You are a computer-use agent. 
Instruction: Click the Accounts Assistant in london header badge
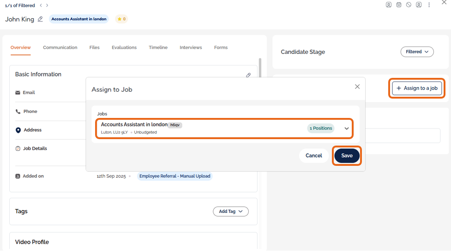pyautogui.click(x=79, y=19)
